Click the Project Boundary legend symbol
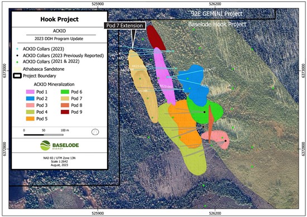The width and height of the screenshot is (307, 217). [17, 76]
